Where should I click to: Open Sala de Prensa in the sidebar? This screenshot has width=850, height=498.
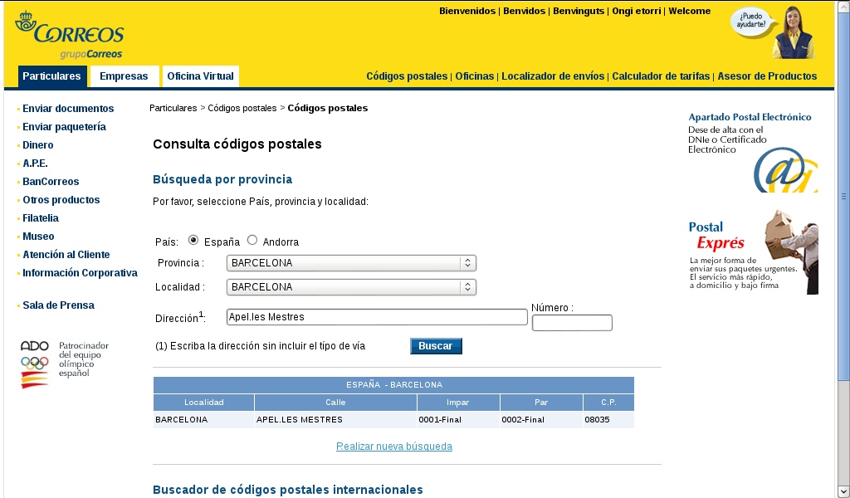click(x=59, y=305)
